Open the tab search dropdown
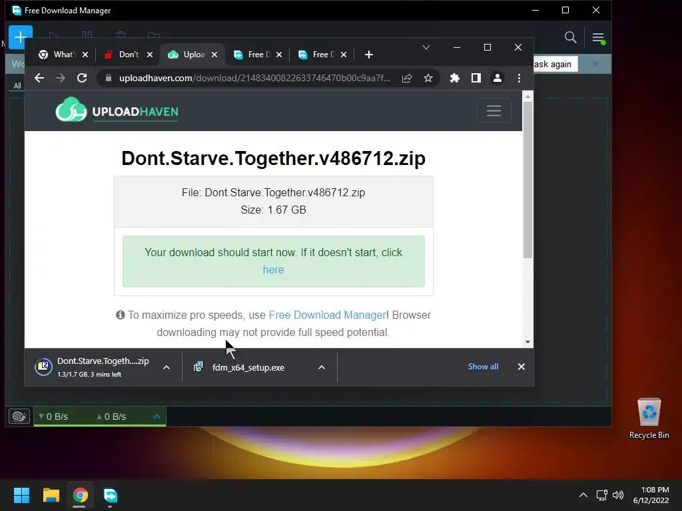The height and width of the screenshot is (511, 682). pos(426,47)
